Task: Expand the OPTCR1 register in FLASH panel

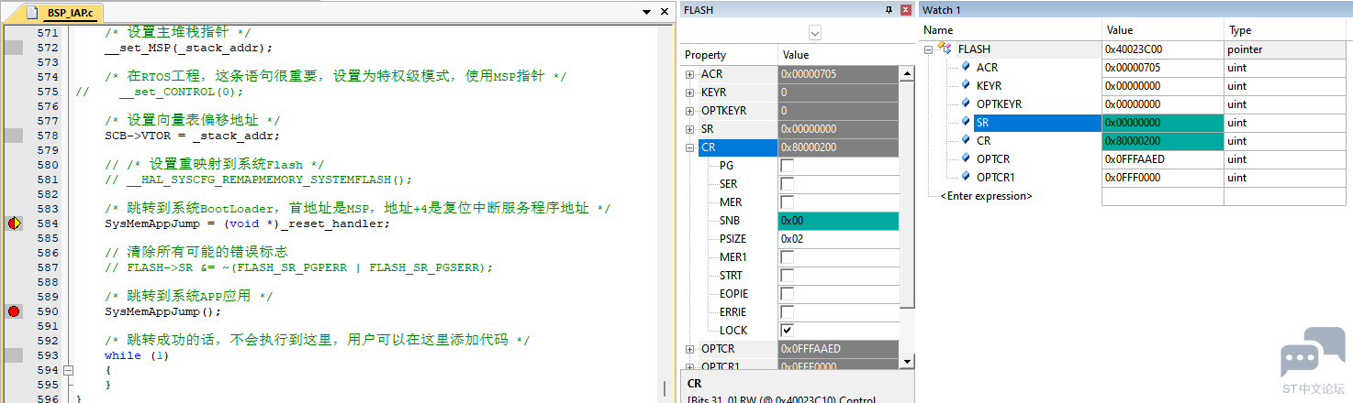Action: coord(689,366)
